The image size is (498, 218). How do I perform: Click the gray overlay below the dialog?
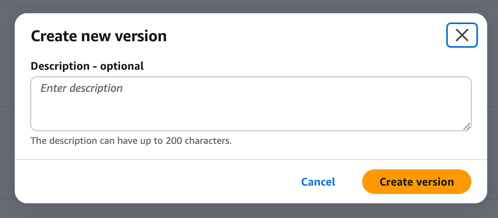(x=246, y=212)
